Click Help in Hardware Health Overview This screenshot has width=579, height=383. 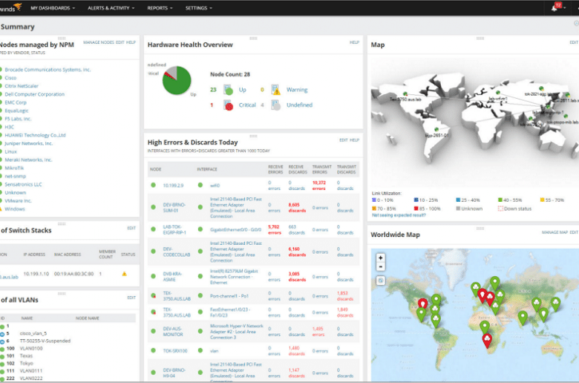point(354,42)
